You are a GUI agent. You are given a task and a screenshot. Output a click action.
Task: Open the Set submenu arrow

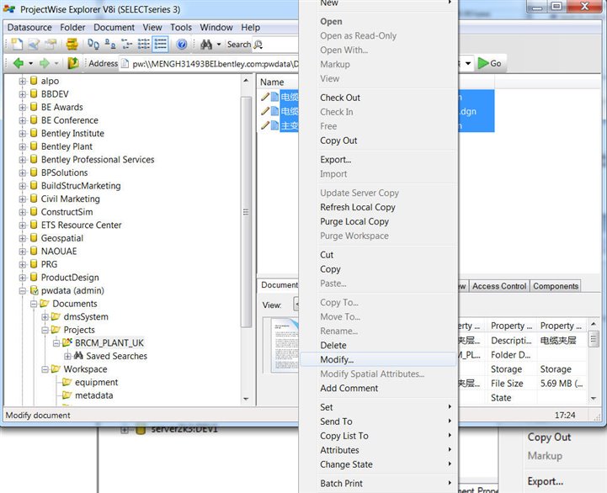coord(450,406)
